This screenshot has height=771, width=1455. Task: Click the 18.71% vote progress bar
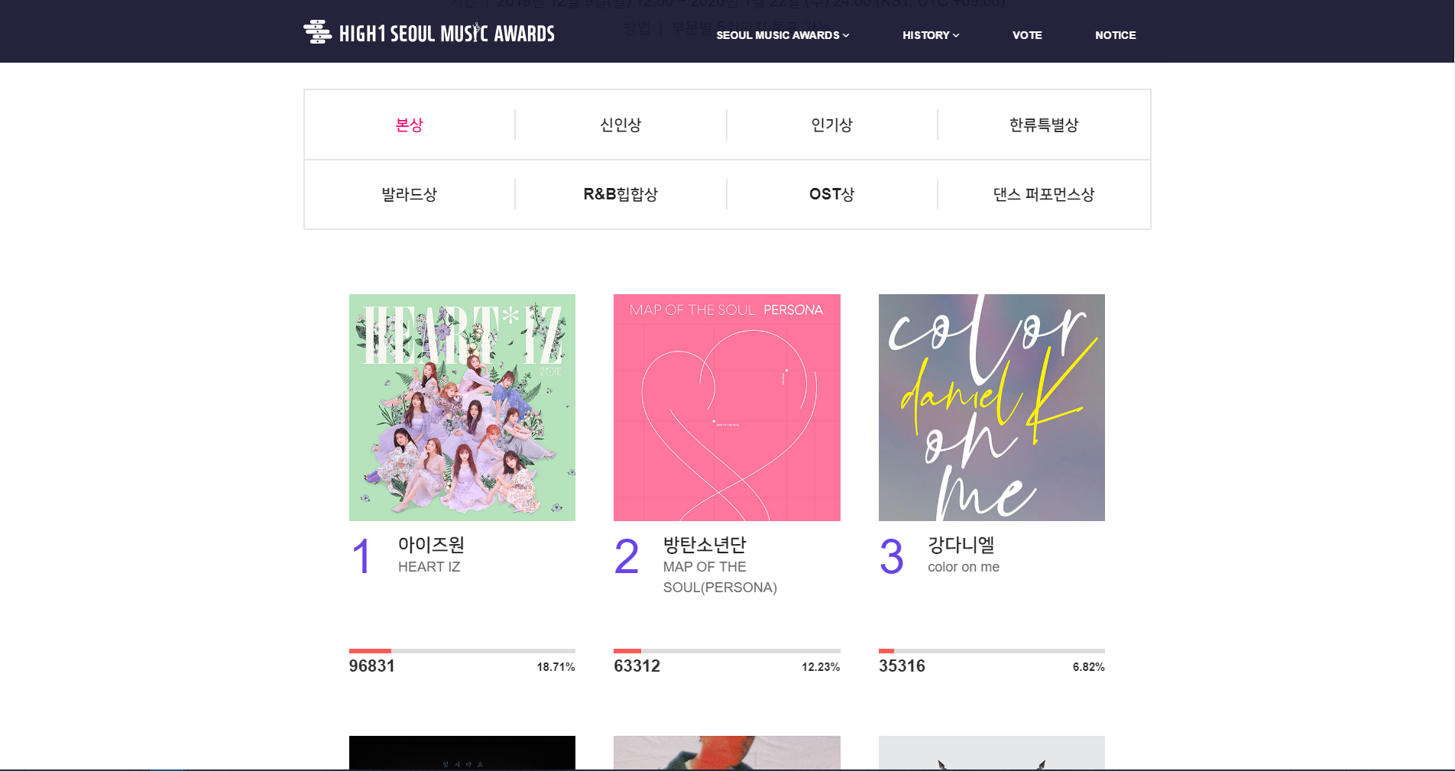point(462,651)
